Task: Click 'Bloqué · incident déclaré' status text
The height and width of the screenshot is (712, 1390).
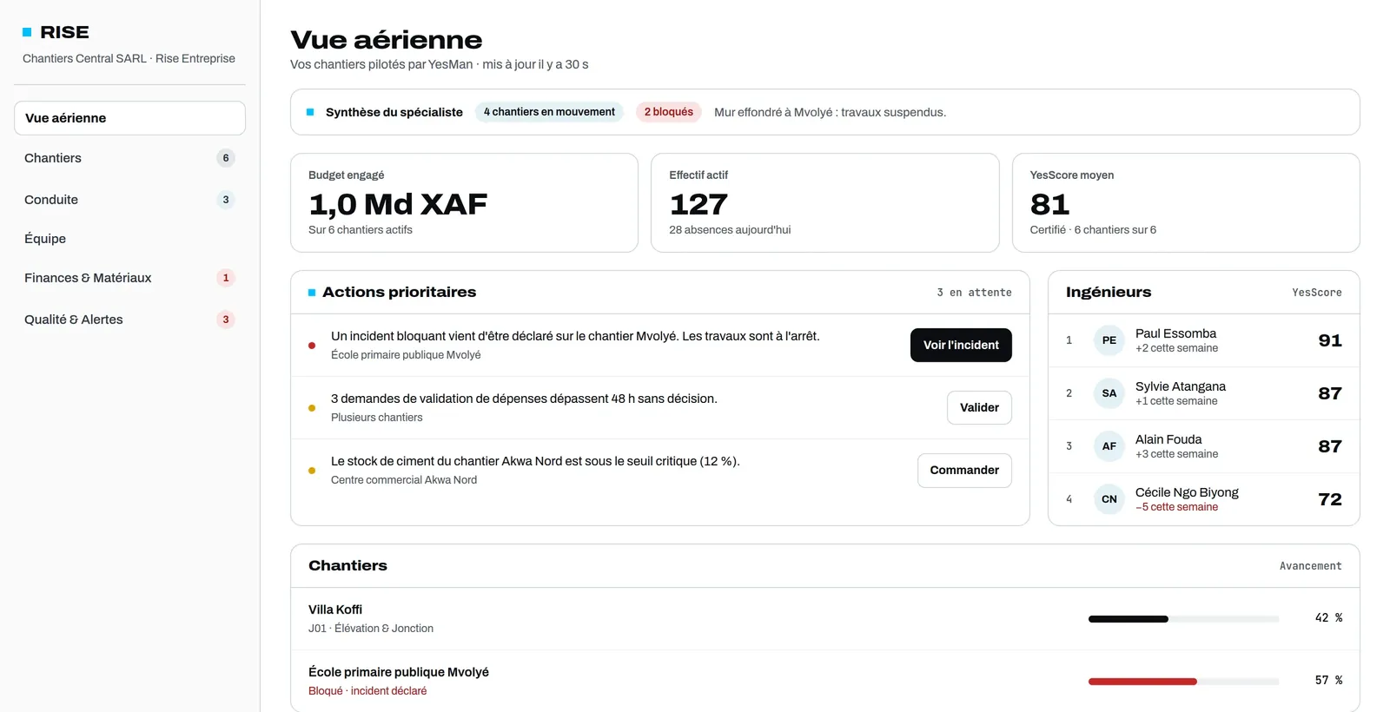Action: 367,691
